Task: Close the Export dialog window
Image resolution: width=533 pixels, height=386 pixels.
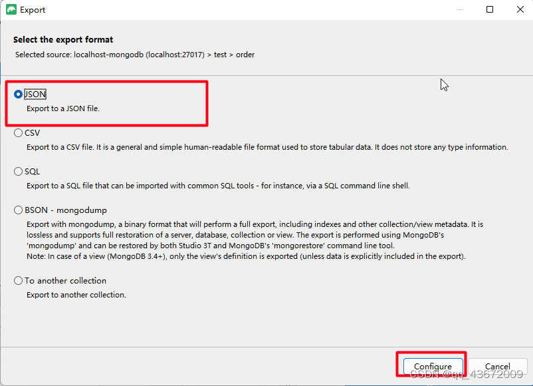Action: (520, 9)
